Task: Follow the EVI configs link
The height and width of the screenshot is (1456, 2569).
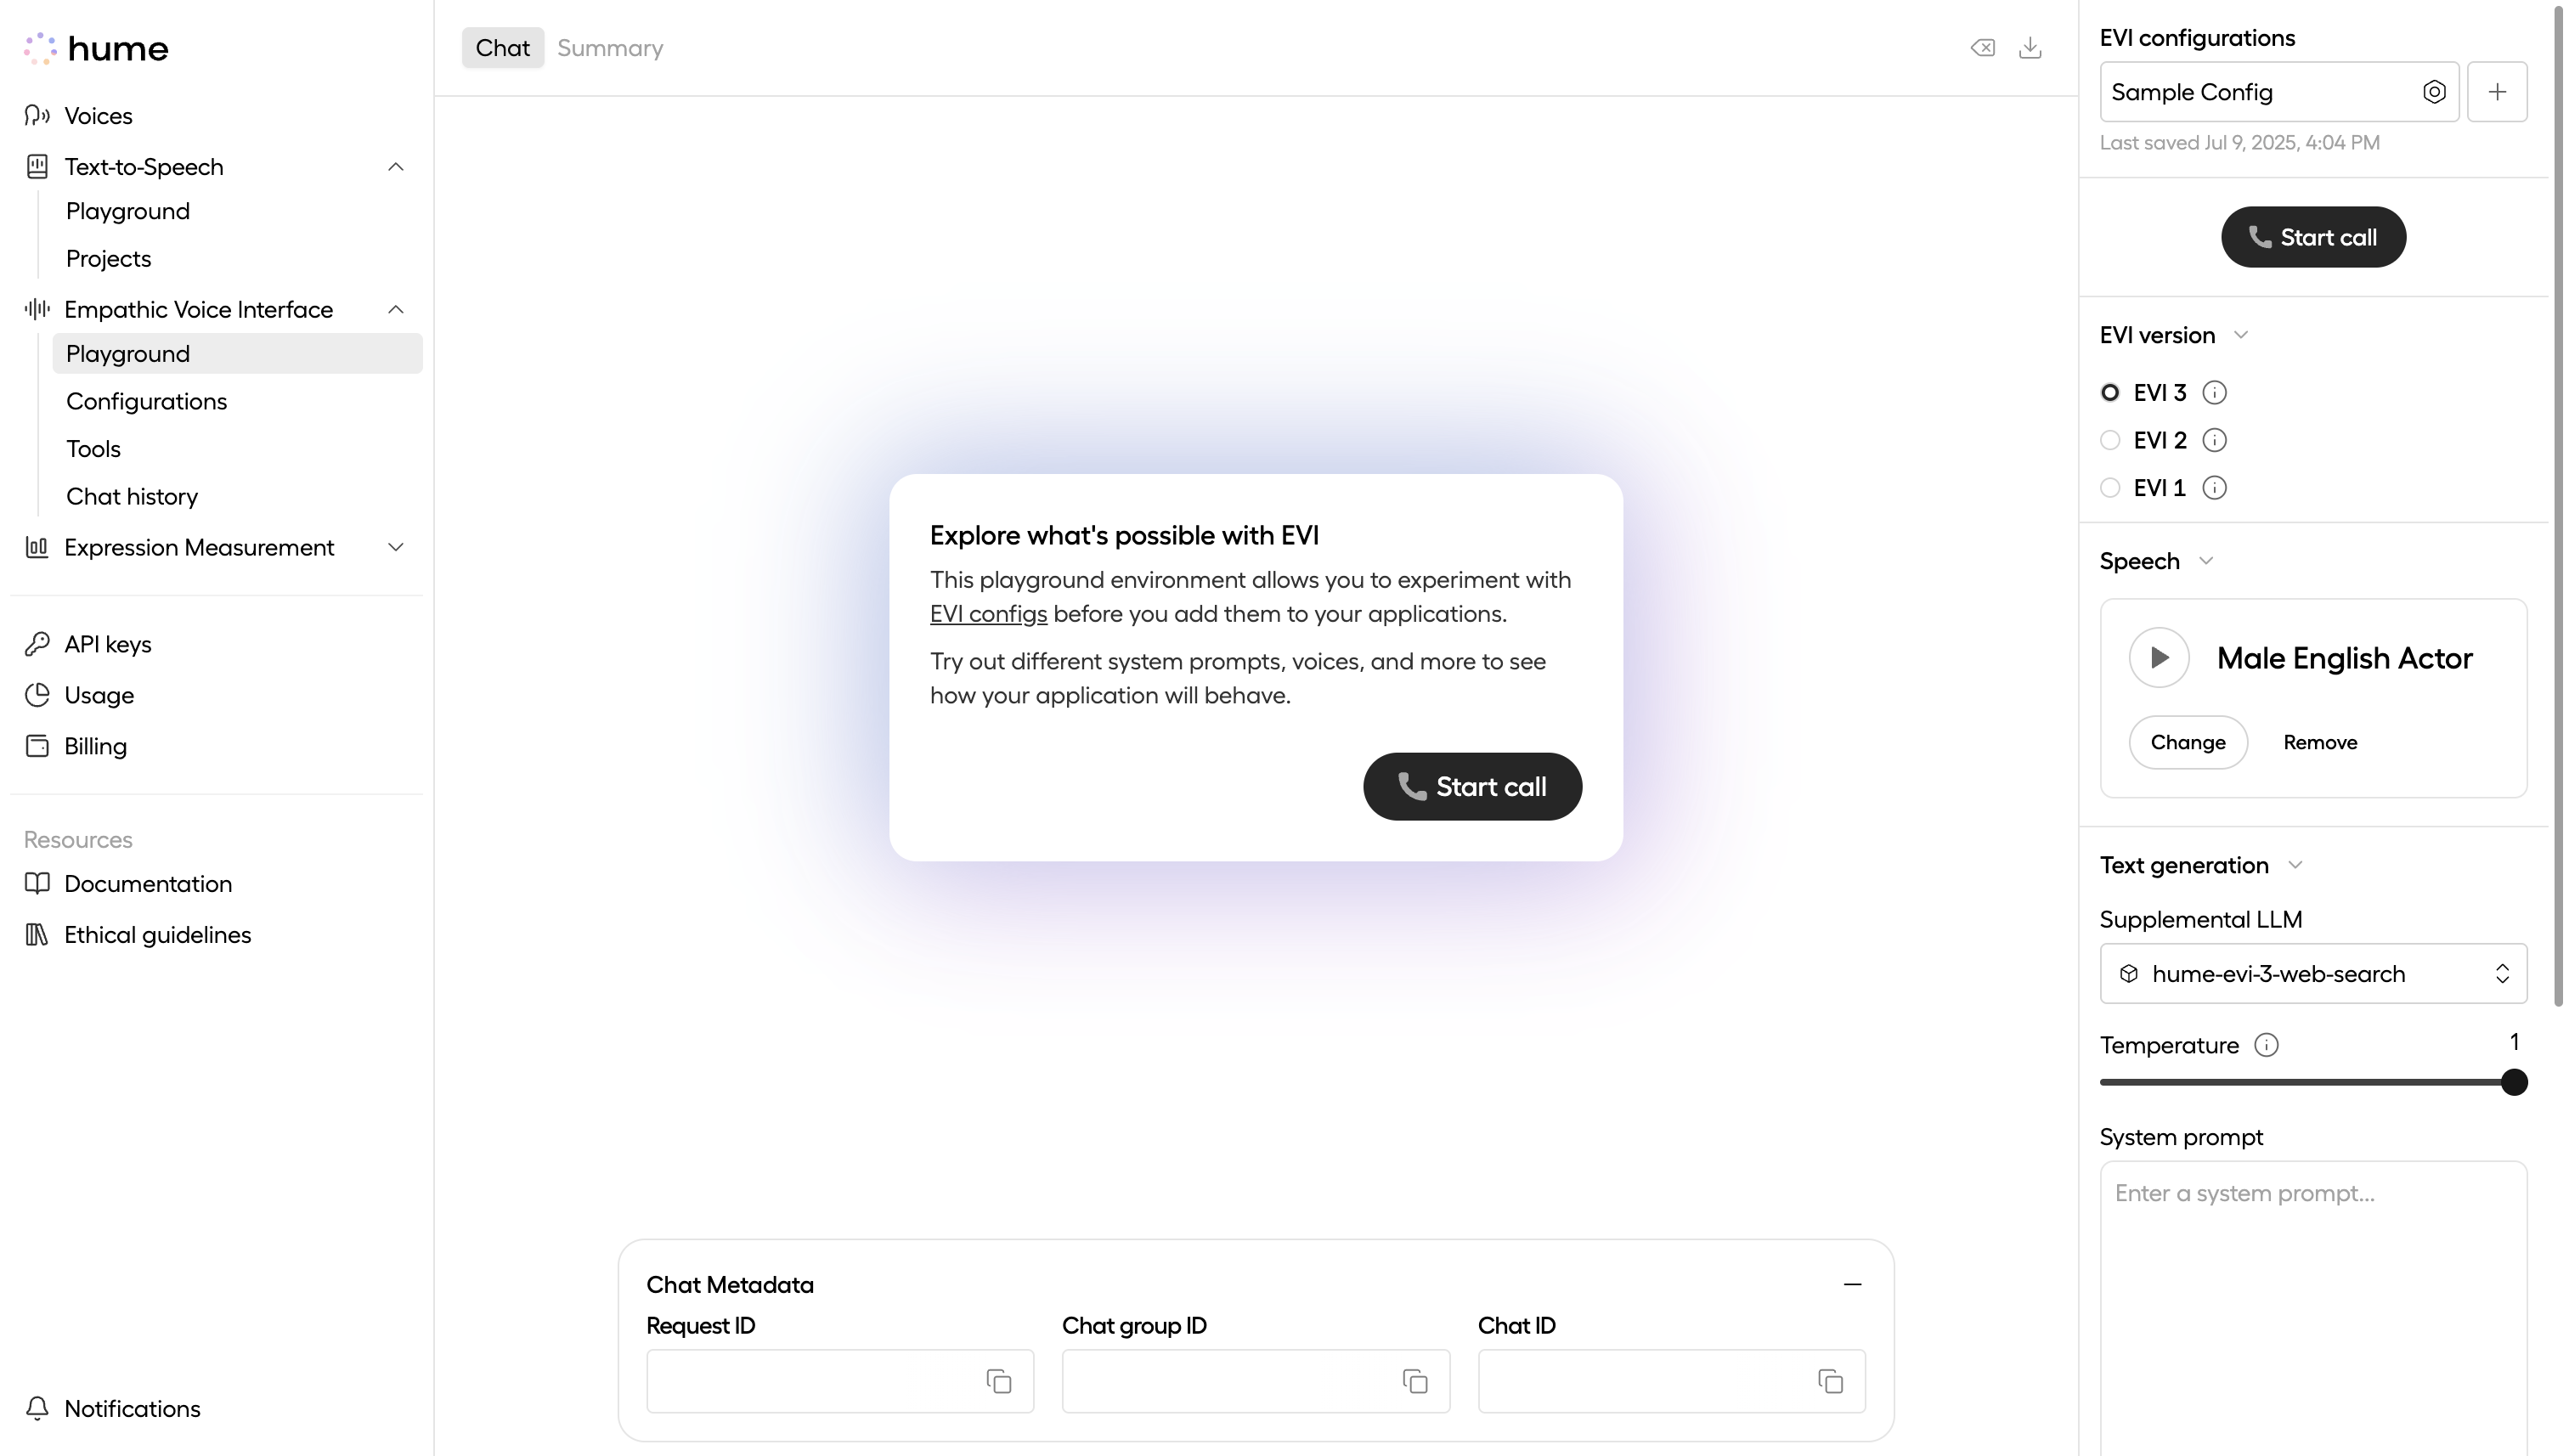Action: [988, 614]
